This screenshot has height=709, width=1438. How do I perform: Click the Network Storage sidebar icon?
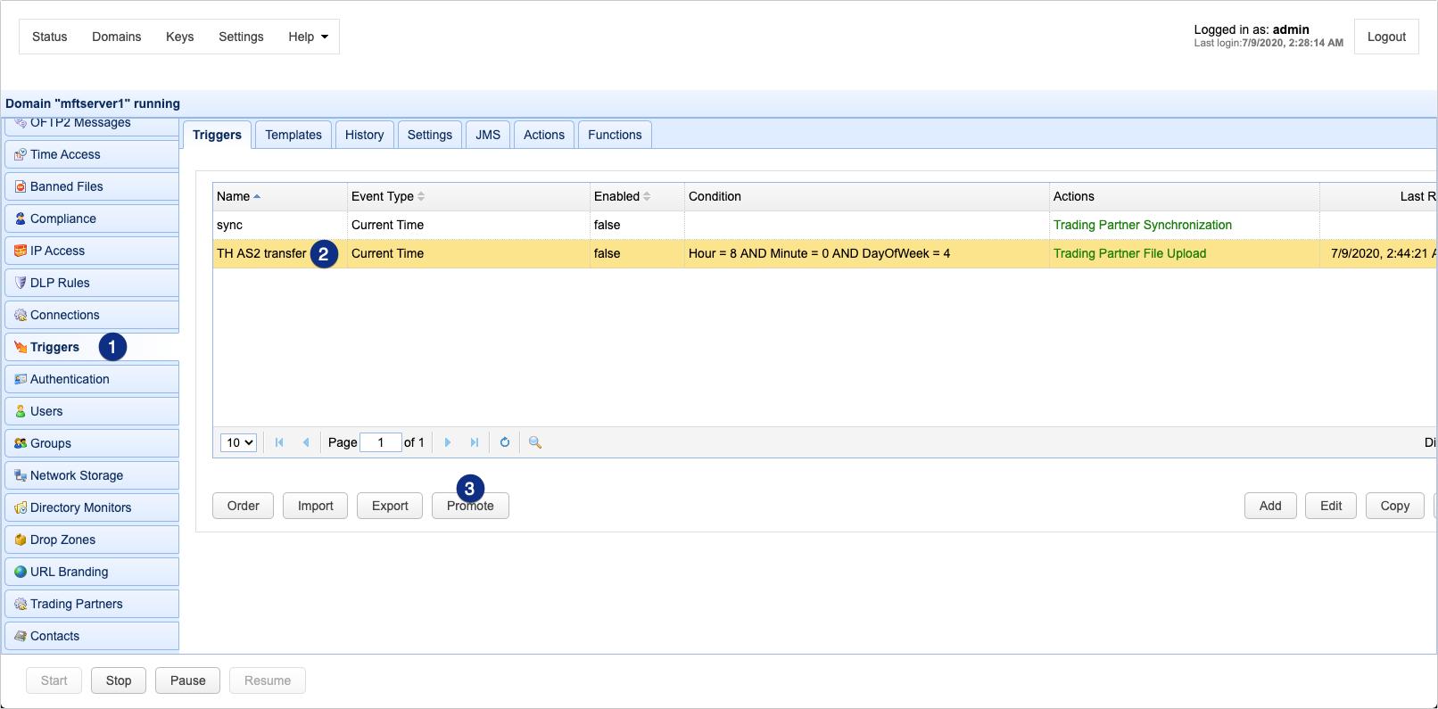coord(21,475)
